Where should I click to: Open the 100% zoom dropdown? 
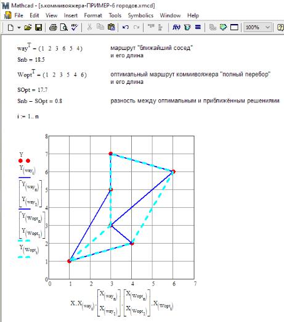point(258,27)
